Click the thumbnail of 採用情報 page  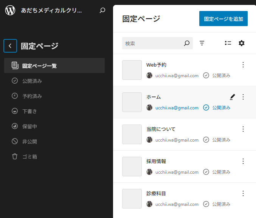click(x=132, y=167)
